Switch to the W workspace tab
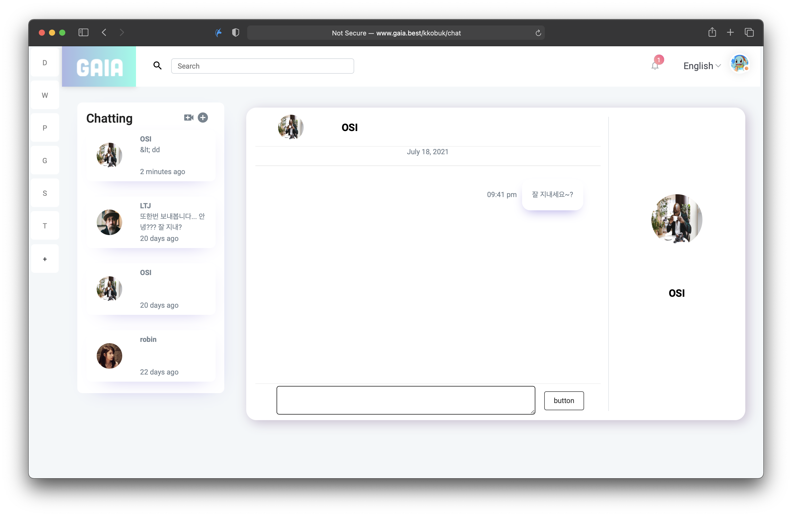Screen dimensions: 792x516 (x=45, y=95)
